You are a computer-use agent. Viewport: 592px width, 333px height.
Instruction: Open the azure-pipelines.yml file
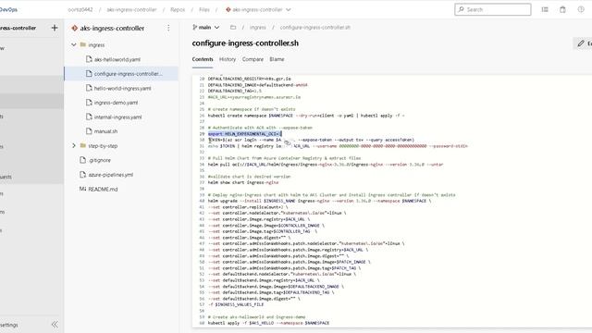[x=111, y=175]
